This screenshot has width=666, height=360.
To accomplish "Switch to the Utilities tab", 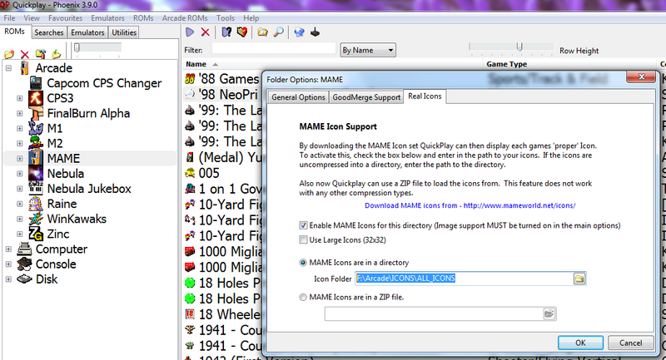I will [124, 32].
